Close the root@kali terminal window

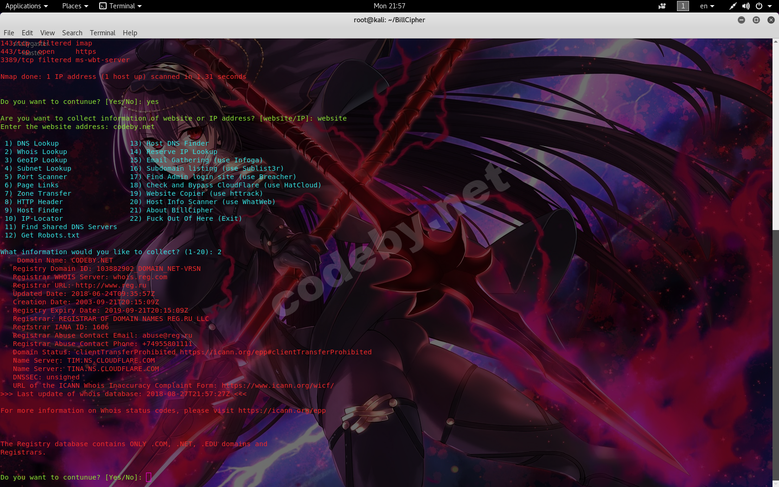(771, 20)
